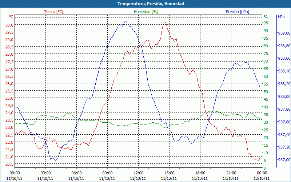Click the 55 humidity axis value
This screenshot has height=182, width=291.
(266, 84)
